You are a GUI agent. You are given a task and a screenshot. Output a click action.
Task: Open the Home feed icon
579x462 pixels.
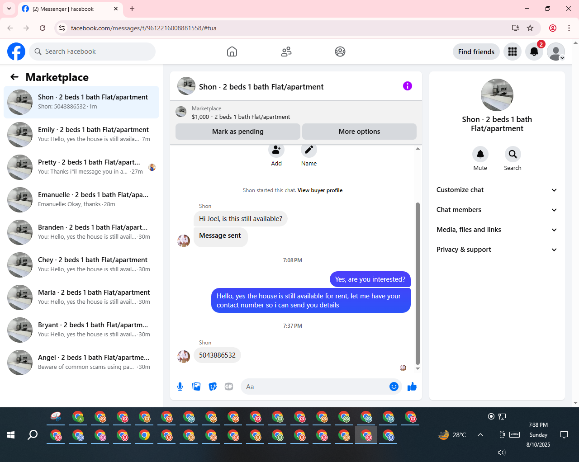click(232, 52)
